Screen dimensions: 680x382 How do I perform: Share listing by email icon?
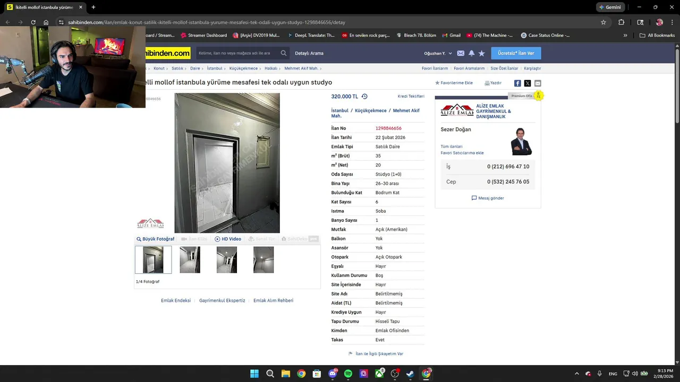pos(538,83)
